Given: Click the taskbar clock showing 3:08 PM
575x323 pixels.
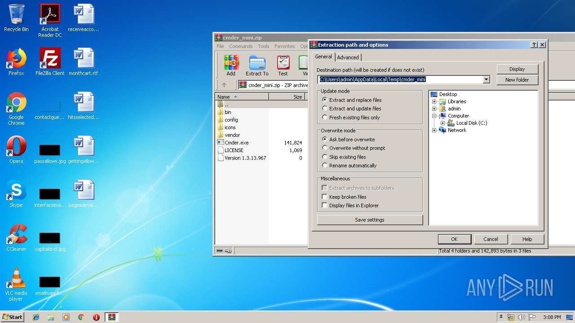Looking at the screenshot, I should click(x=552, y=317).
